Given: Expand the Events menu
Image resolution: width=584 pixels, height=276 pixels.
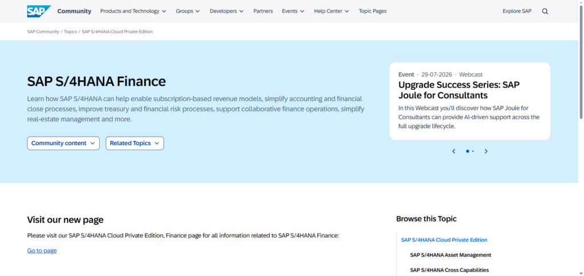Looking at the screenshot, I should click(293, 11).
